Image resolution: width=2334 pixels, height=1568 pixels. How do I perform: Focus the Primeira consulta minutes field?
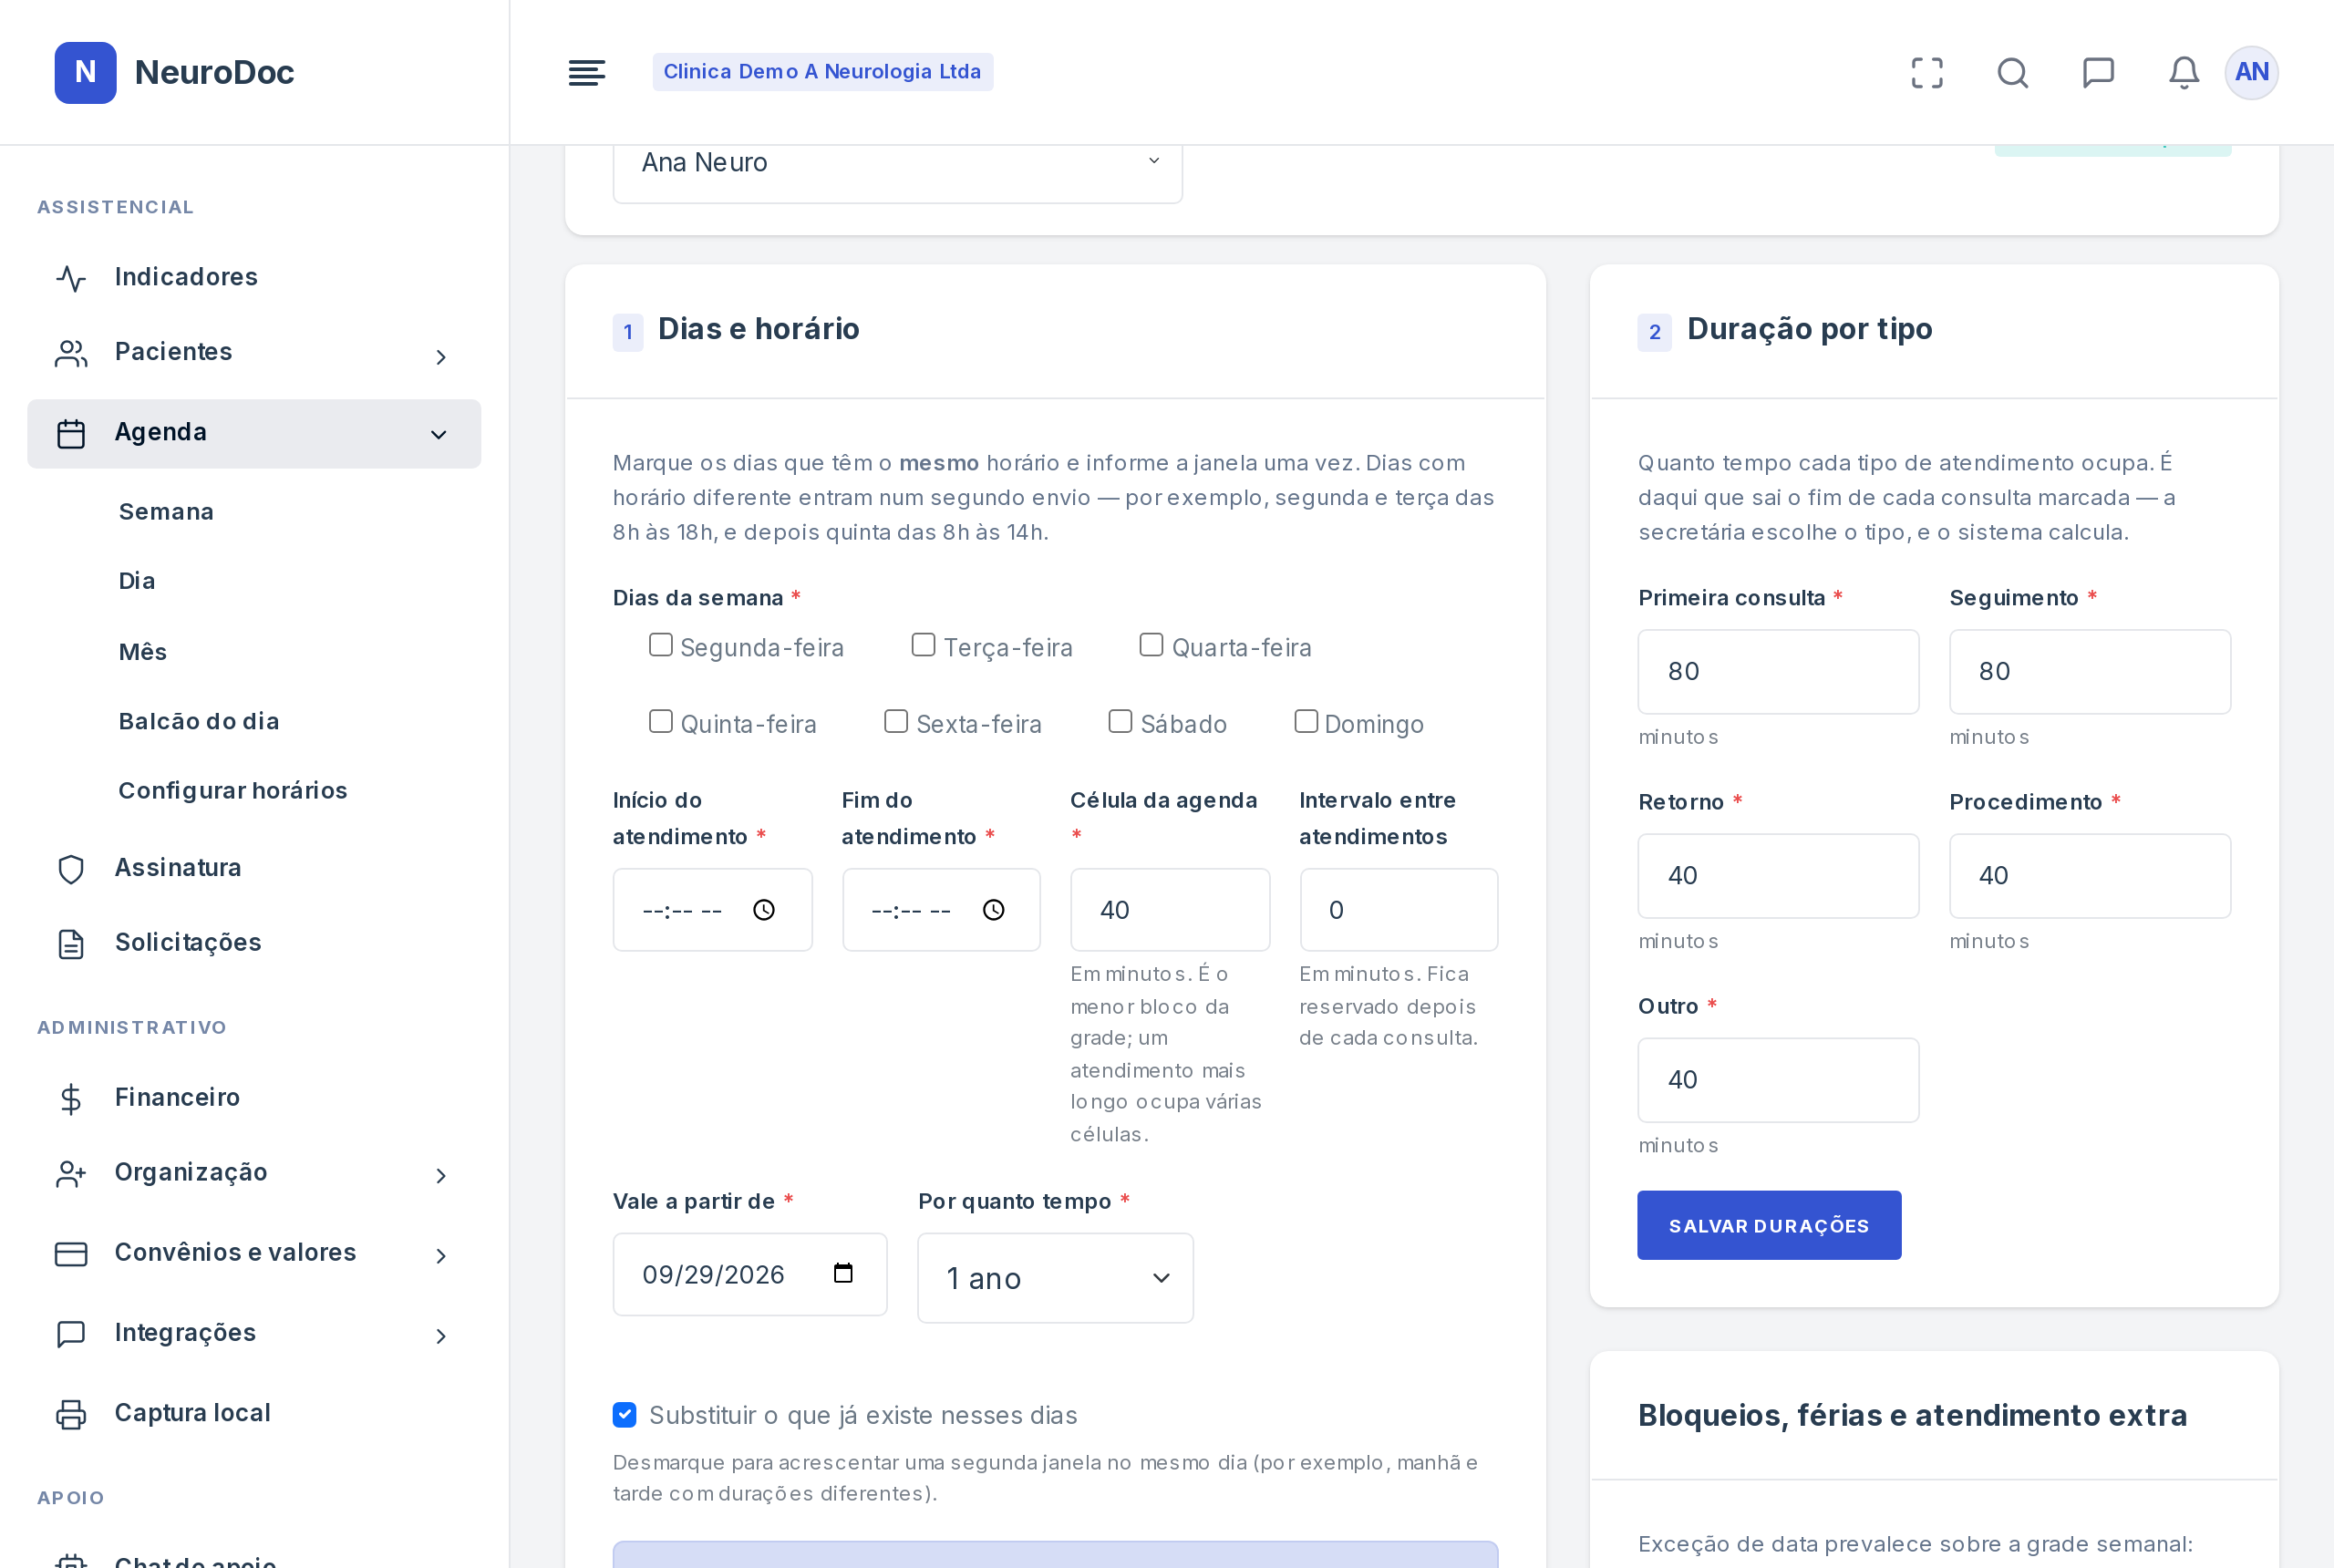tap(1778, 672)
